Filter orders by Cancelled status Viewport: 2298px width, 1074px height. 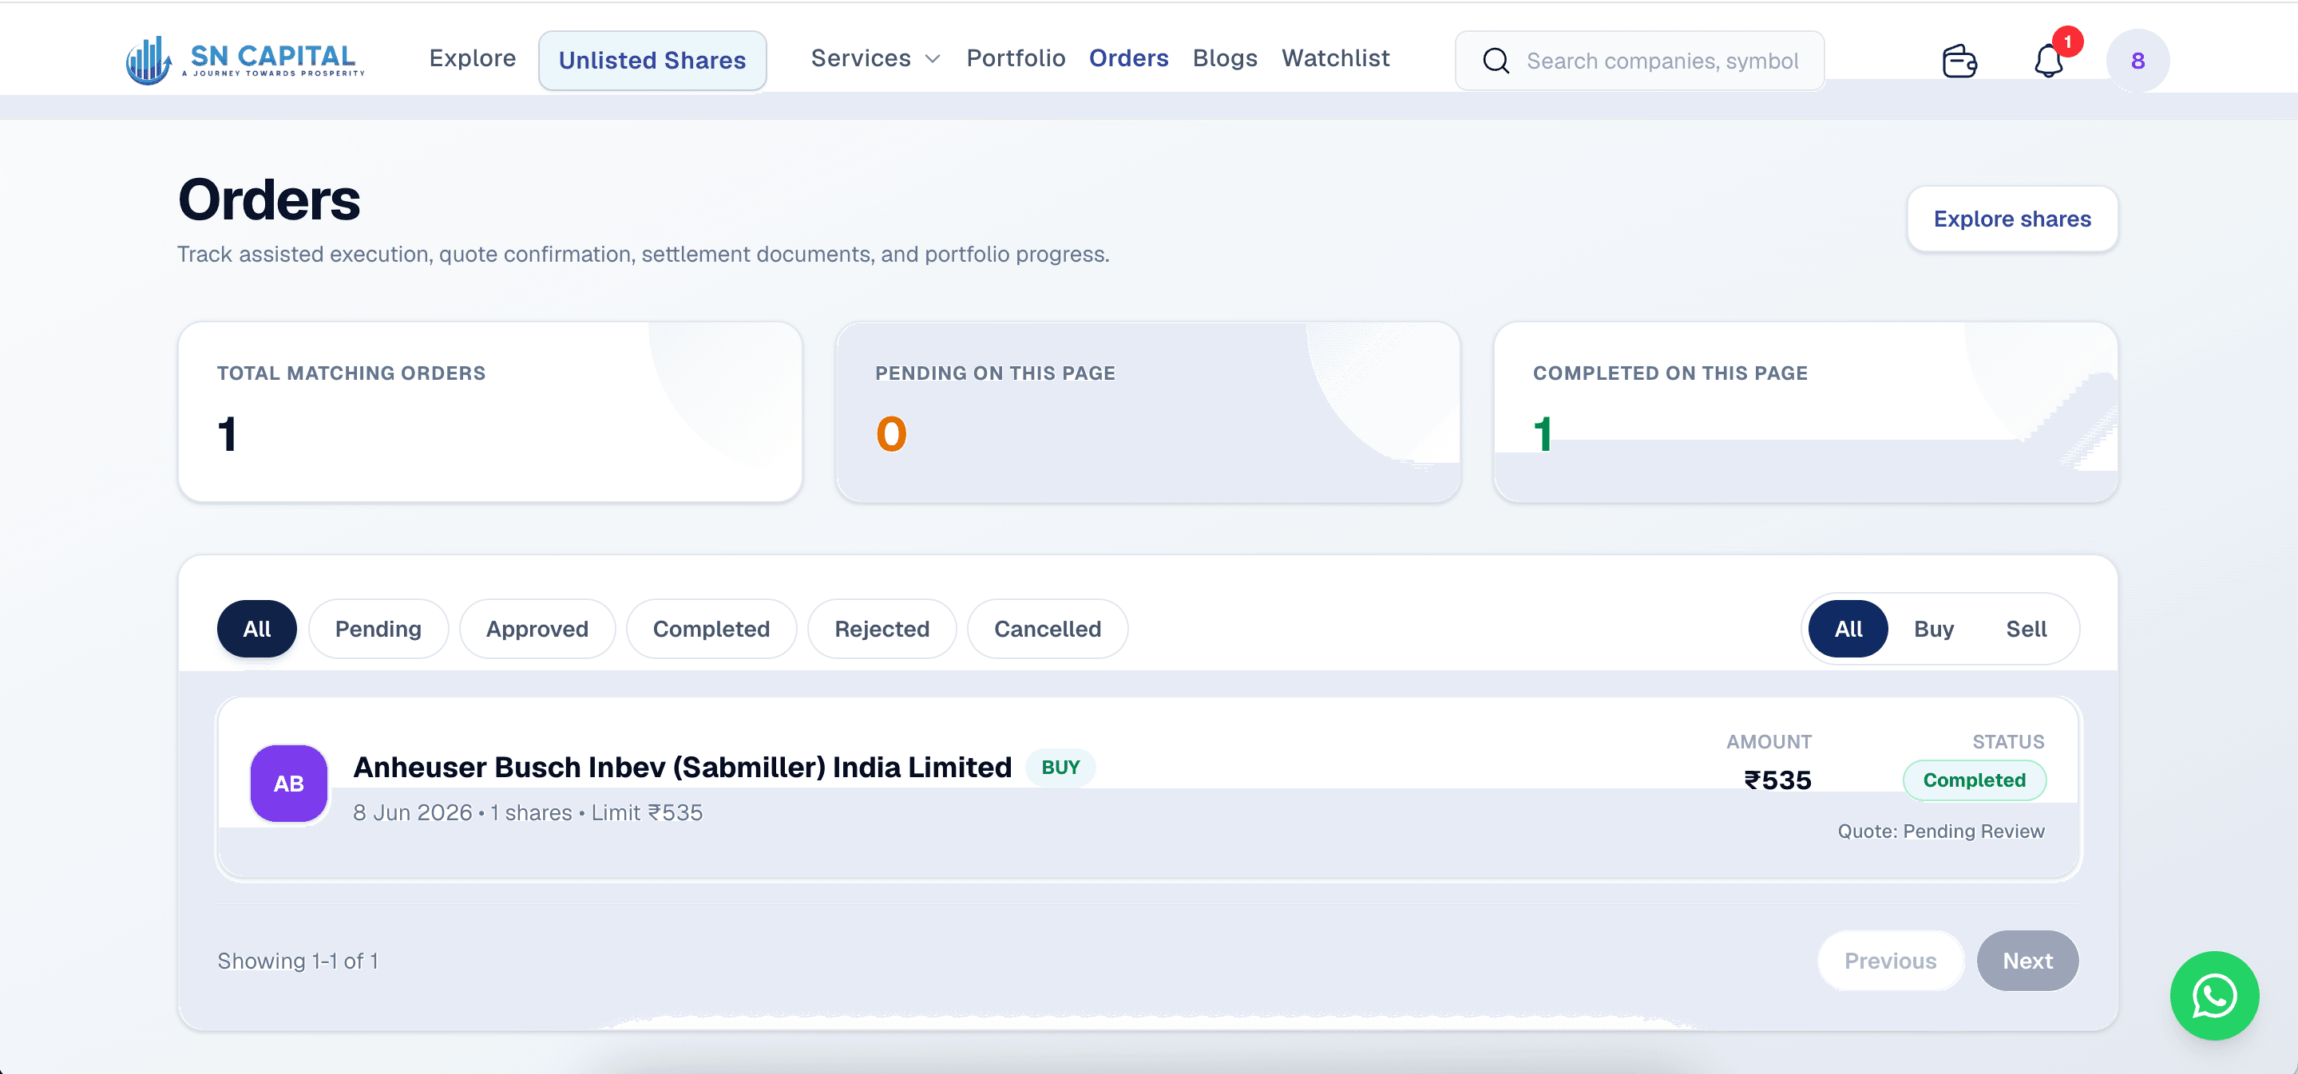click(x=1048, y=628)
